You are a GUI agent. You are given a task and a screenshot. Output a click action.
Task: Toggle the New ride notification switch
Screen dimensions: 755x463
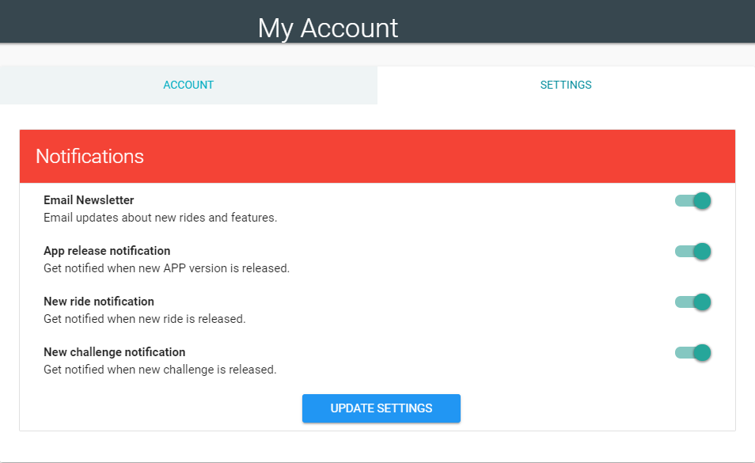pos(693,302)
